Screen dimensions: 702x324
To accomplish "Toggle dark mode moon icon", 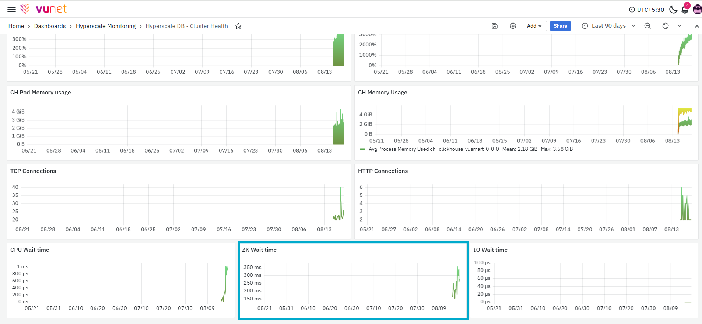I will pyautogui.click(x=673, y=10).
